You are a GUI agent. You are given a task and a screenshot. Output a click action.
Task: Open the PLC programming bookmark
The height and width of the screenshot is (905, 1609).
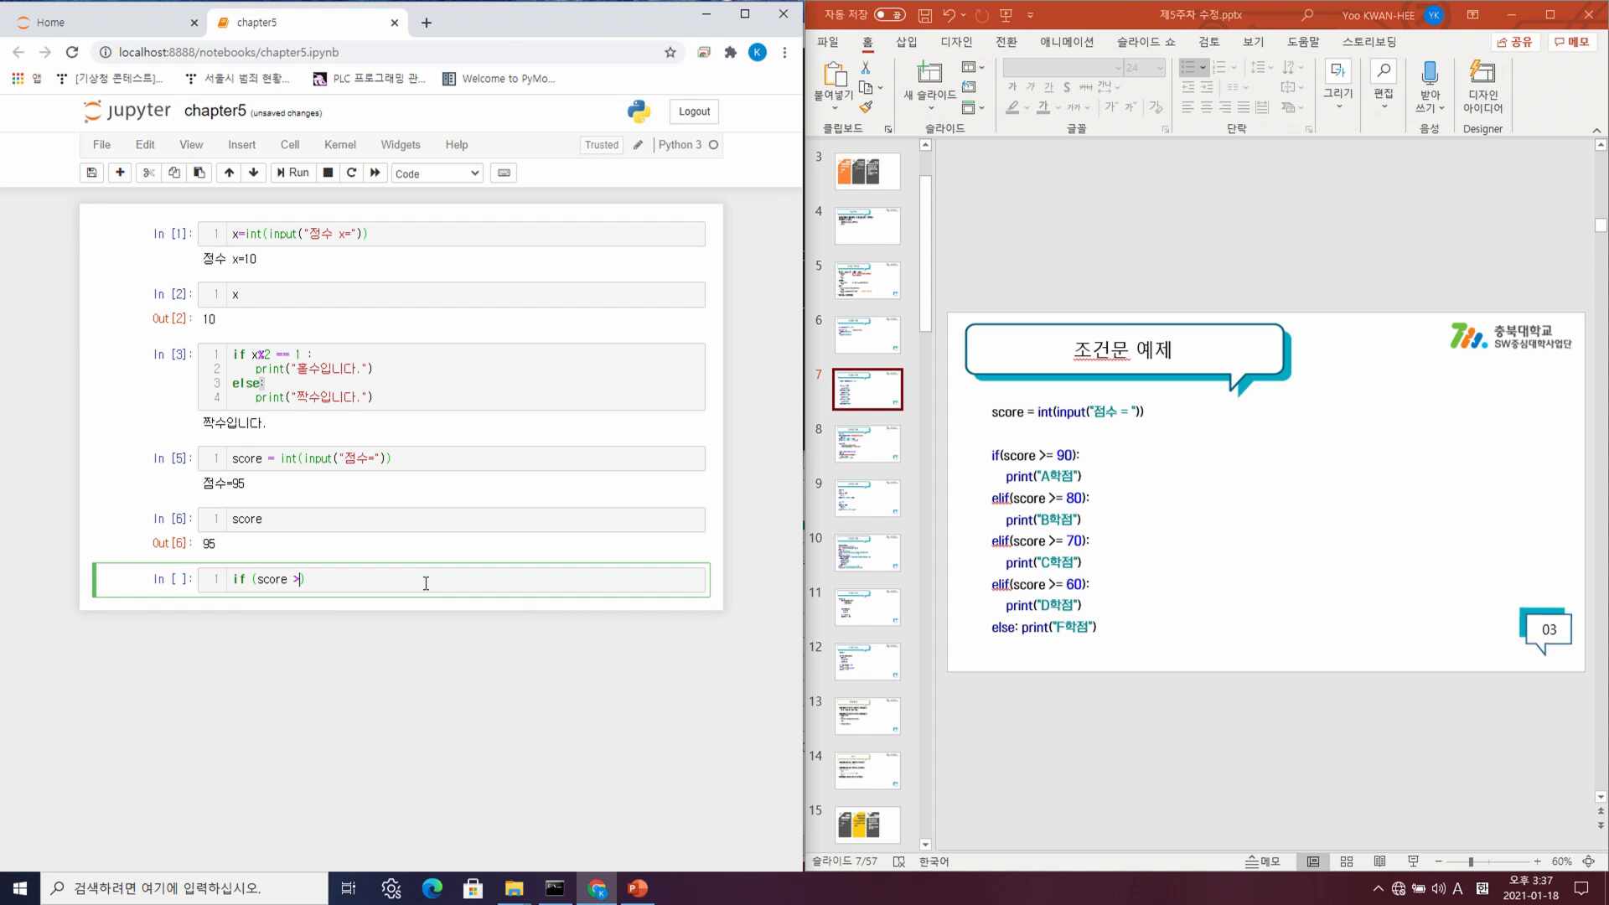coord(370,79)
